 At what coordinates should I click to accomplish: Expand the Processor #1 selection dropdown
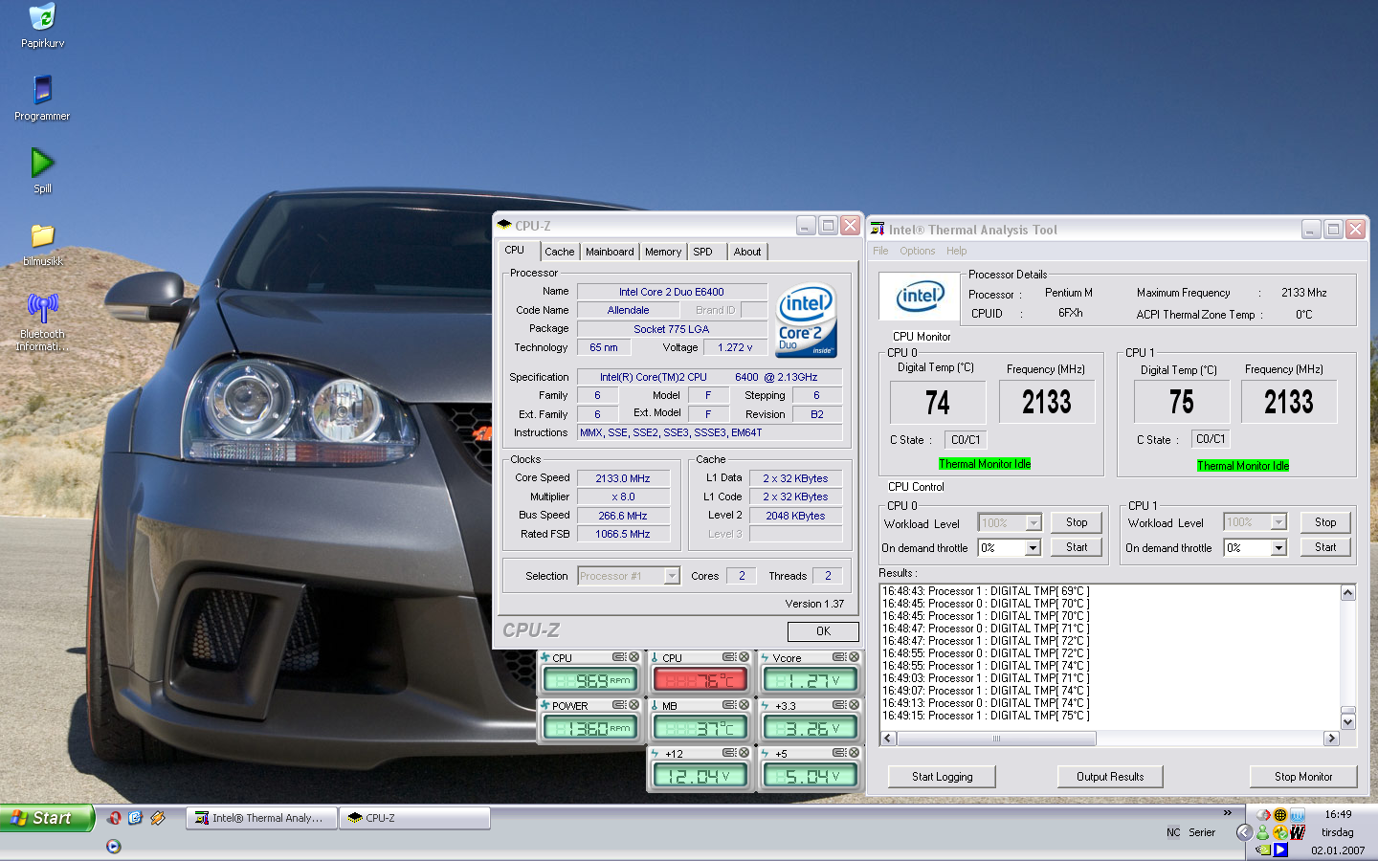click(672, 576)
